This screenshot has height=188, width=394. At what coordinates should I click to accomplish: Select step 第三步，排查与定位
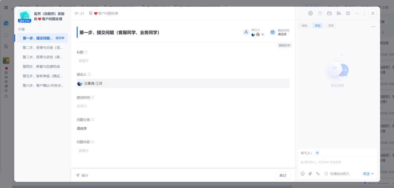click(x=43, y=57)
